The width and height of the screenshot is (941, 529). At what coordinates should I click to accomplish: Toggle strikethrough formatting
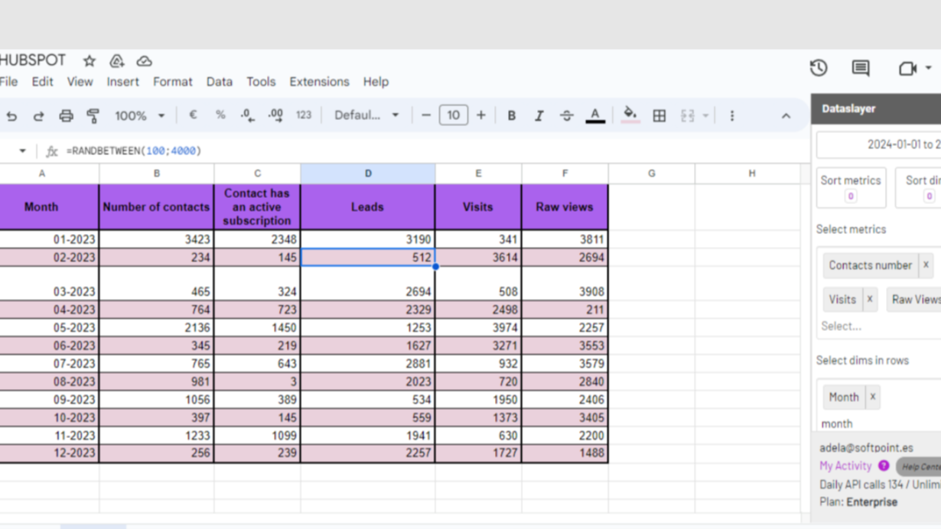pyautogui.click(x=566, y=116)
